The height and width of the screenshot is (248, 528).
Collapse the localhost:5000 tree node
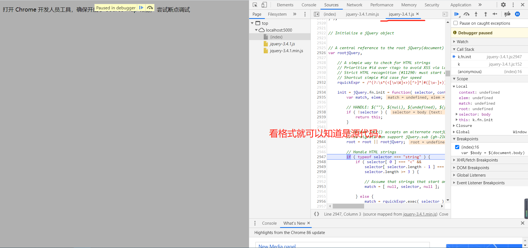tap(256, 30)
